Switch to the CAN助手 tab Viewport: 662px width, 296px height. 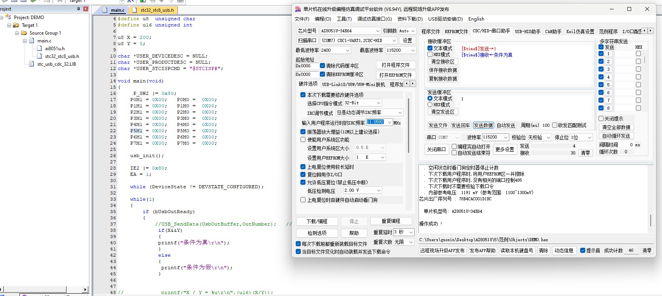(x=553, y=32)
